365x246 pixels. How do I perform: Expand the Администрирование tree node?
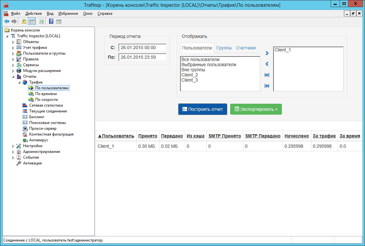(x=13, y=152)
